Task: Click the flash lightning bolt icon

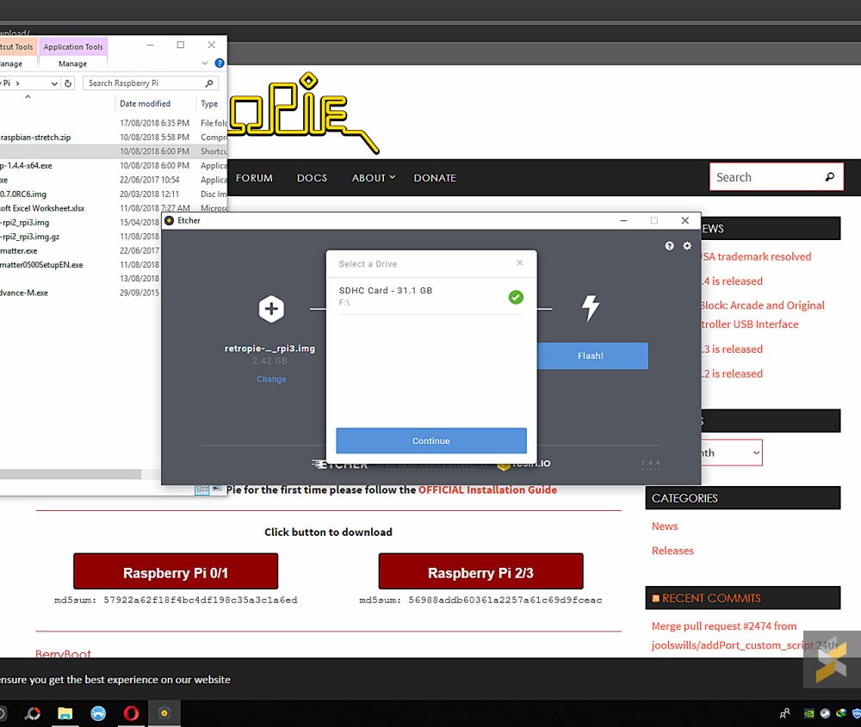Action: click(x=591, y=308)
